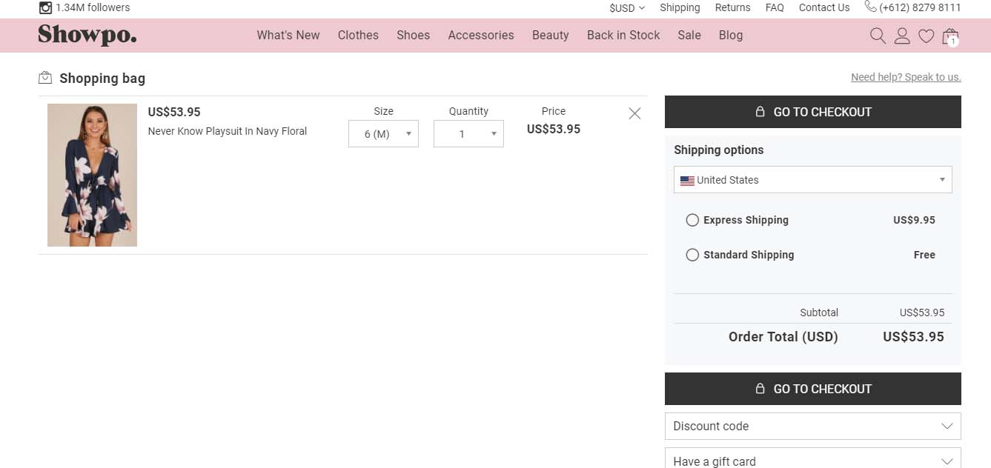Open the Need help? Speak to us link

[906, 76]
